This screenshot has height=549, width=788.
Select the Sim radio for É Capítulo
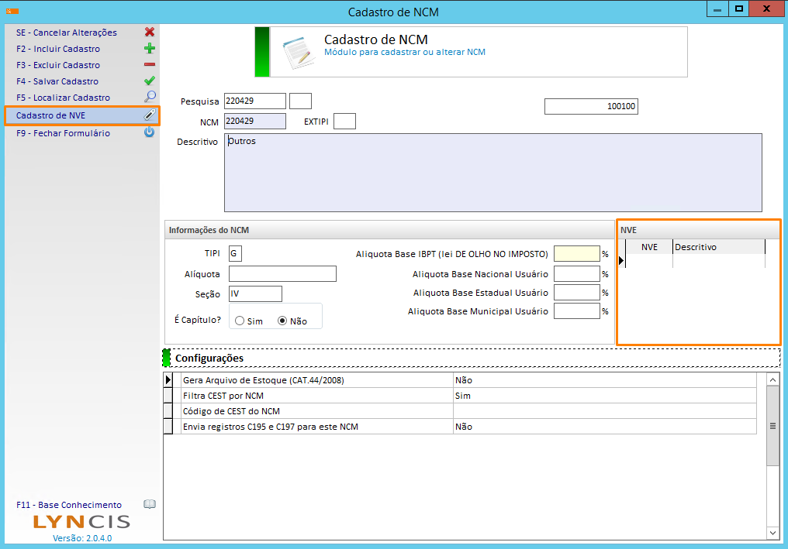click(240, 321)
